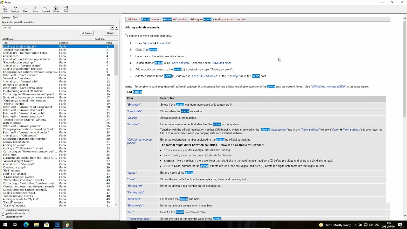Open the Adding an animal breadcrumb link
The width and height of the screenshot is (407, 229).
pyautogui.click(x=201, y=19)
